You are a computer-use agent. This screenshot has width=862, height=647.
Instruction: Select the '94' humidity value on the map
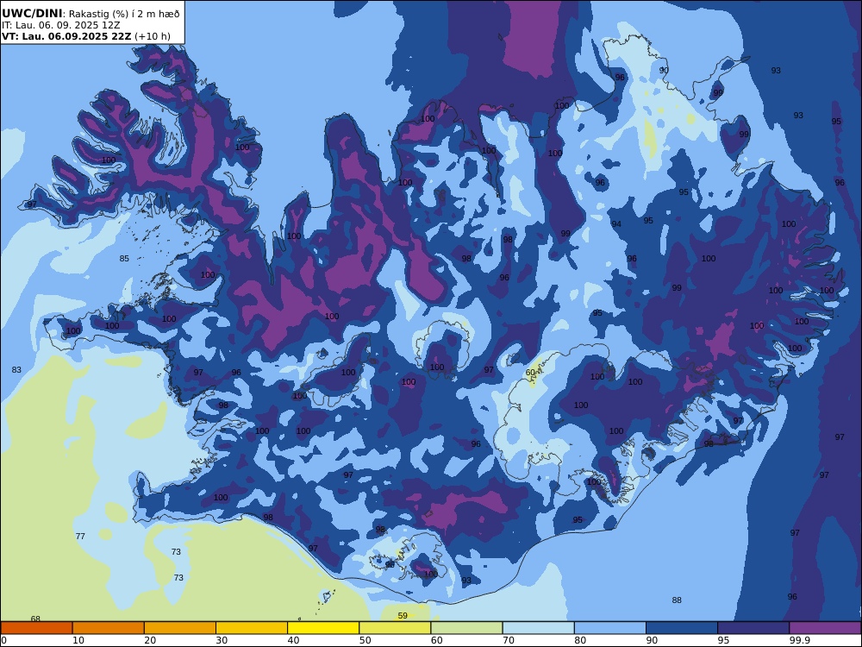(x=617, y=224)
